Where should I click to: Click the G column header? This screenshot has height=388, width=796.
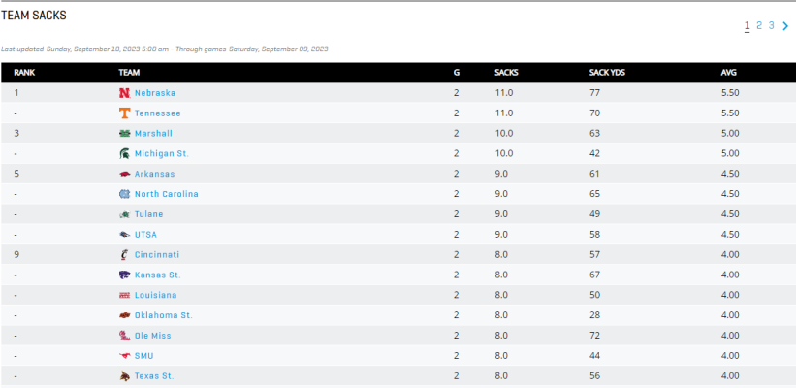tap(457, 73)
